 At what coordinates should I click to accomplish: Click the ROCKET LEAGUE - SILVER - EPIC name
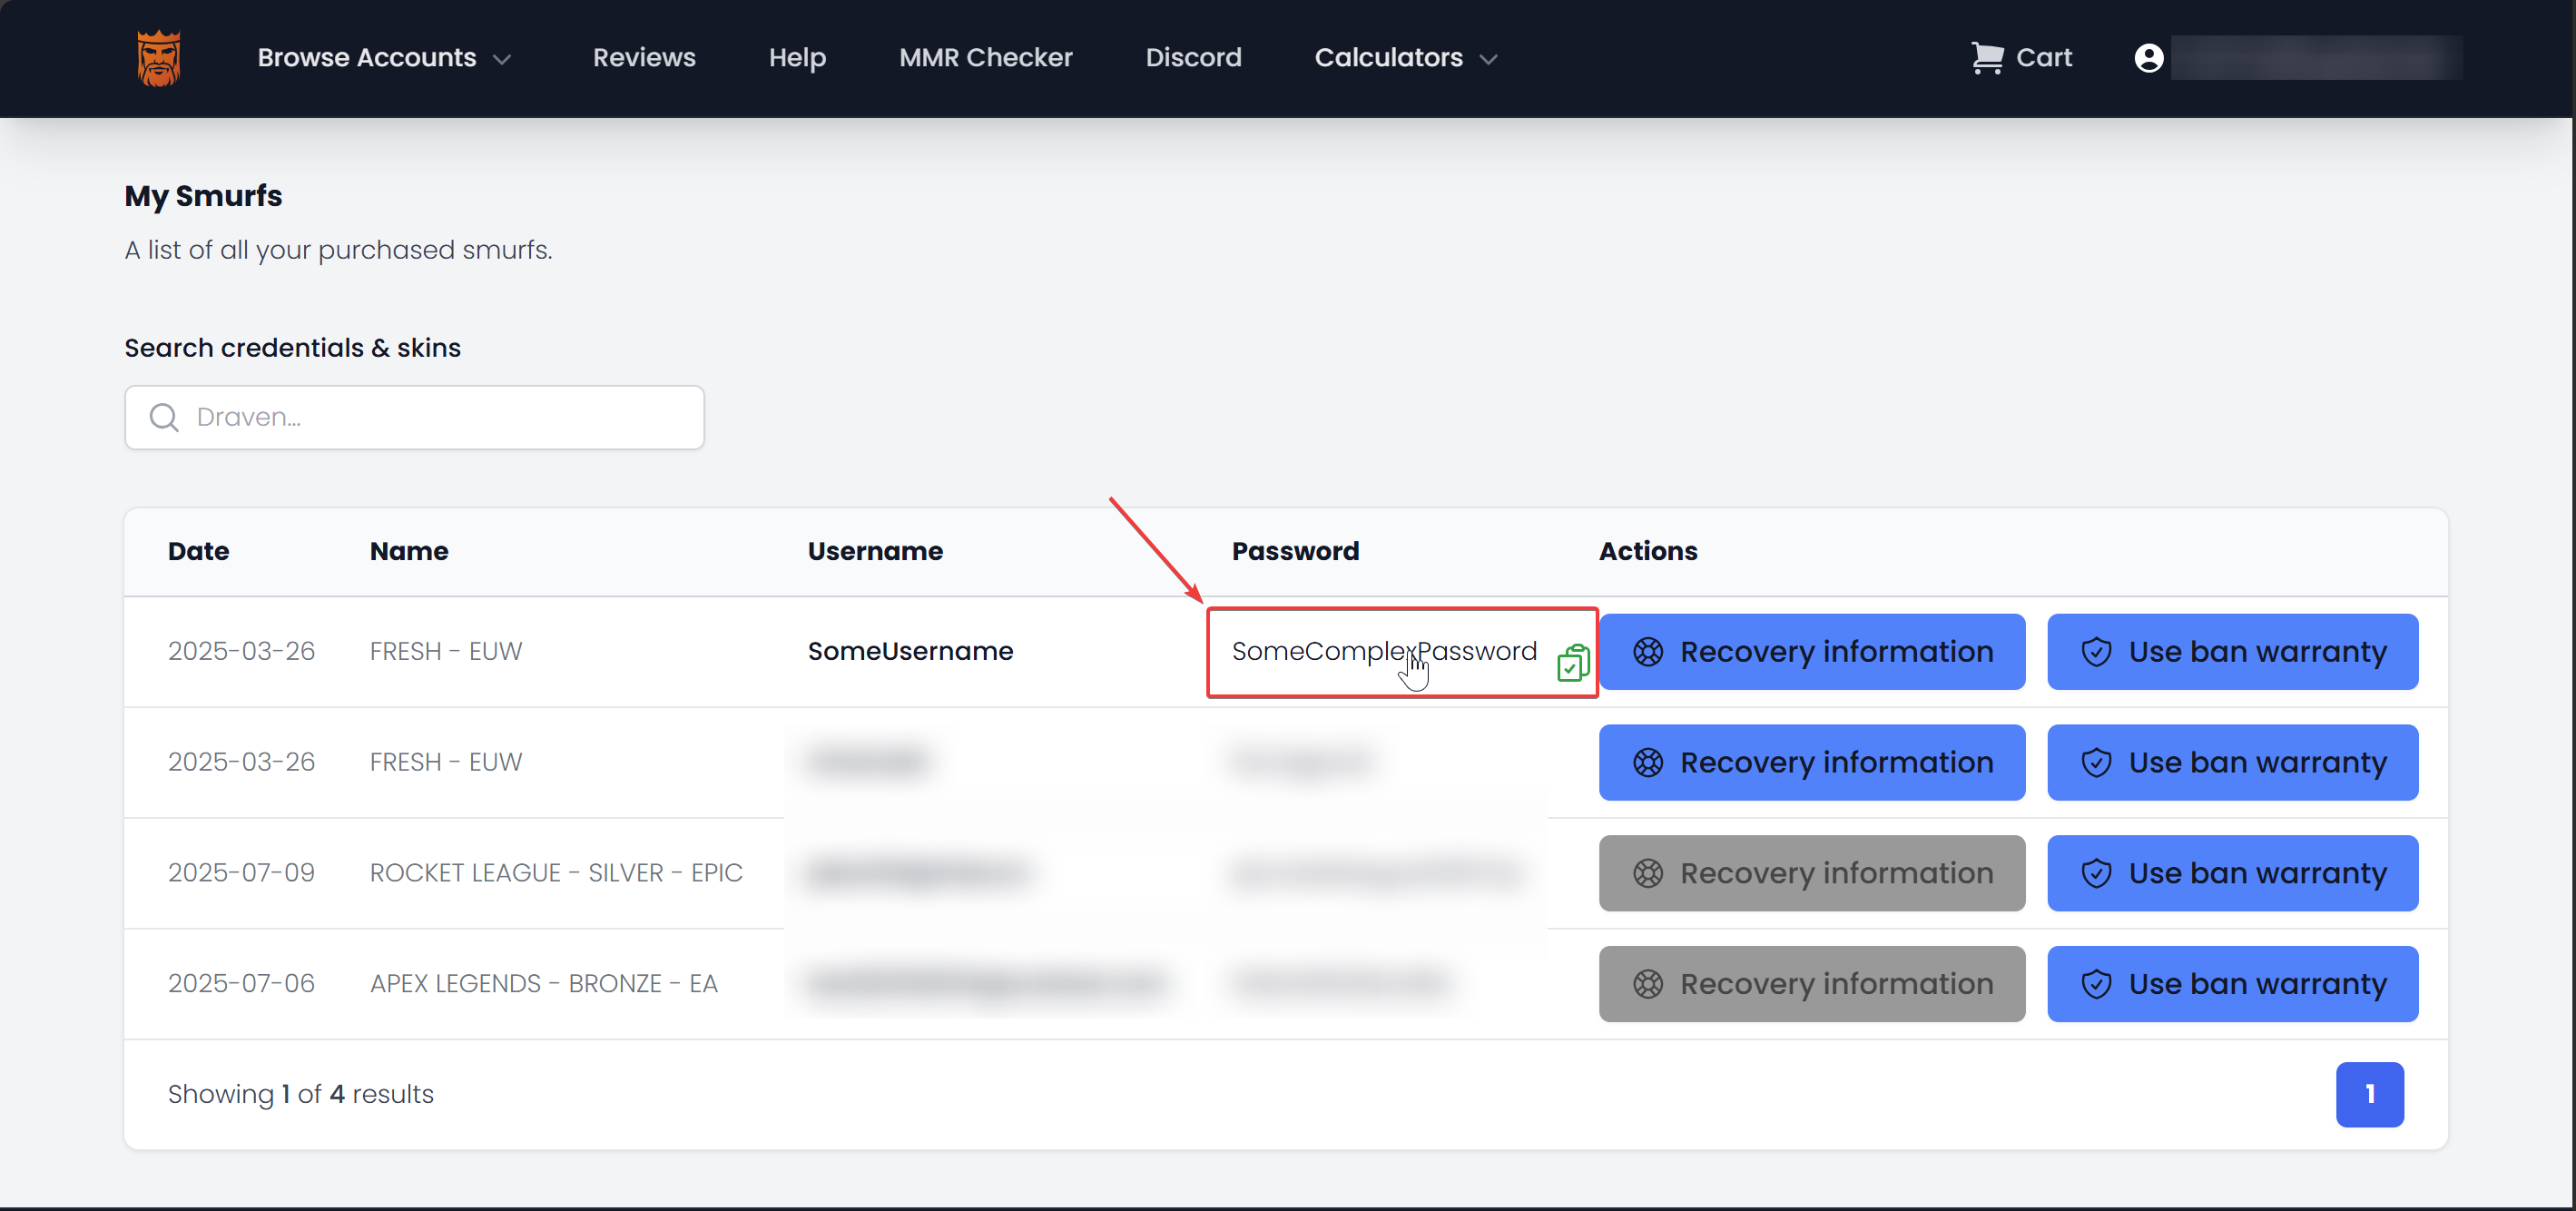(x=556, y=873)
